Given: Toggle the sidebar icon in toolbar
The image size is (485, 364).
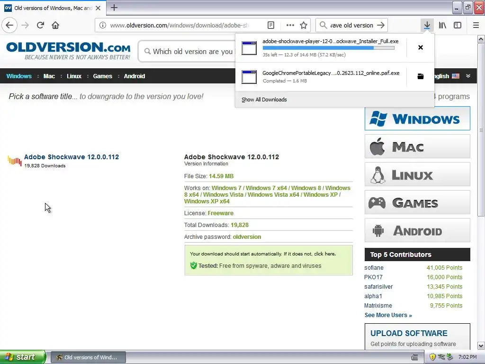Looking at the screenshot, I should pyautogui.click(x=458, y=25).
